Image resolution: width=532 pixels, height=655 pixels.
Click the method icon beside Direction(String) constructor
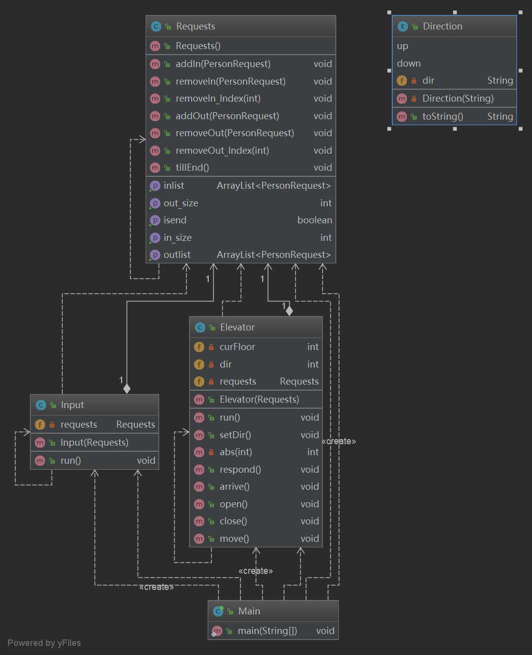[x=402, y=99]
